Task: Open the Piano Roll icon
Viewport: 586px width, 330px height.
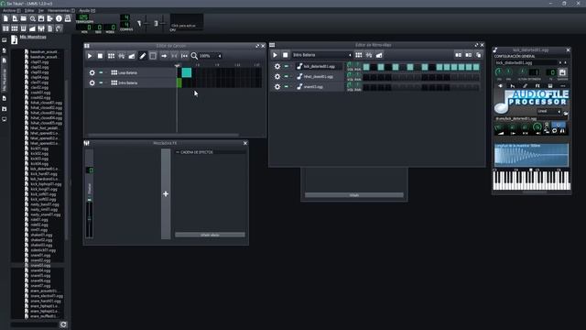Action: point(24,28)
